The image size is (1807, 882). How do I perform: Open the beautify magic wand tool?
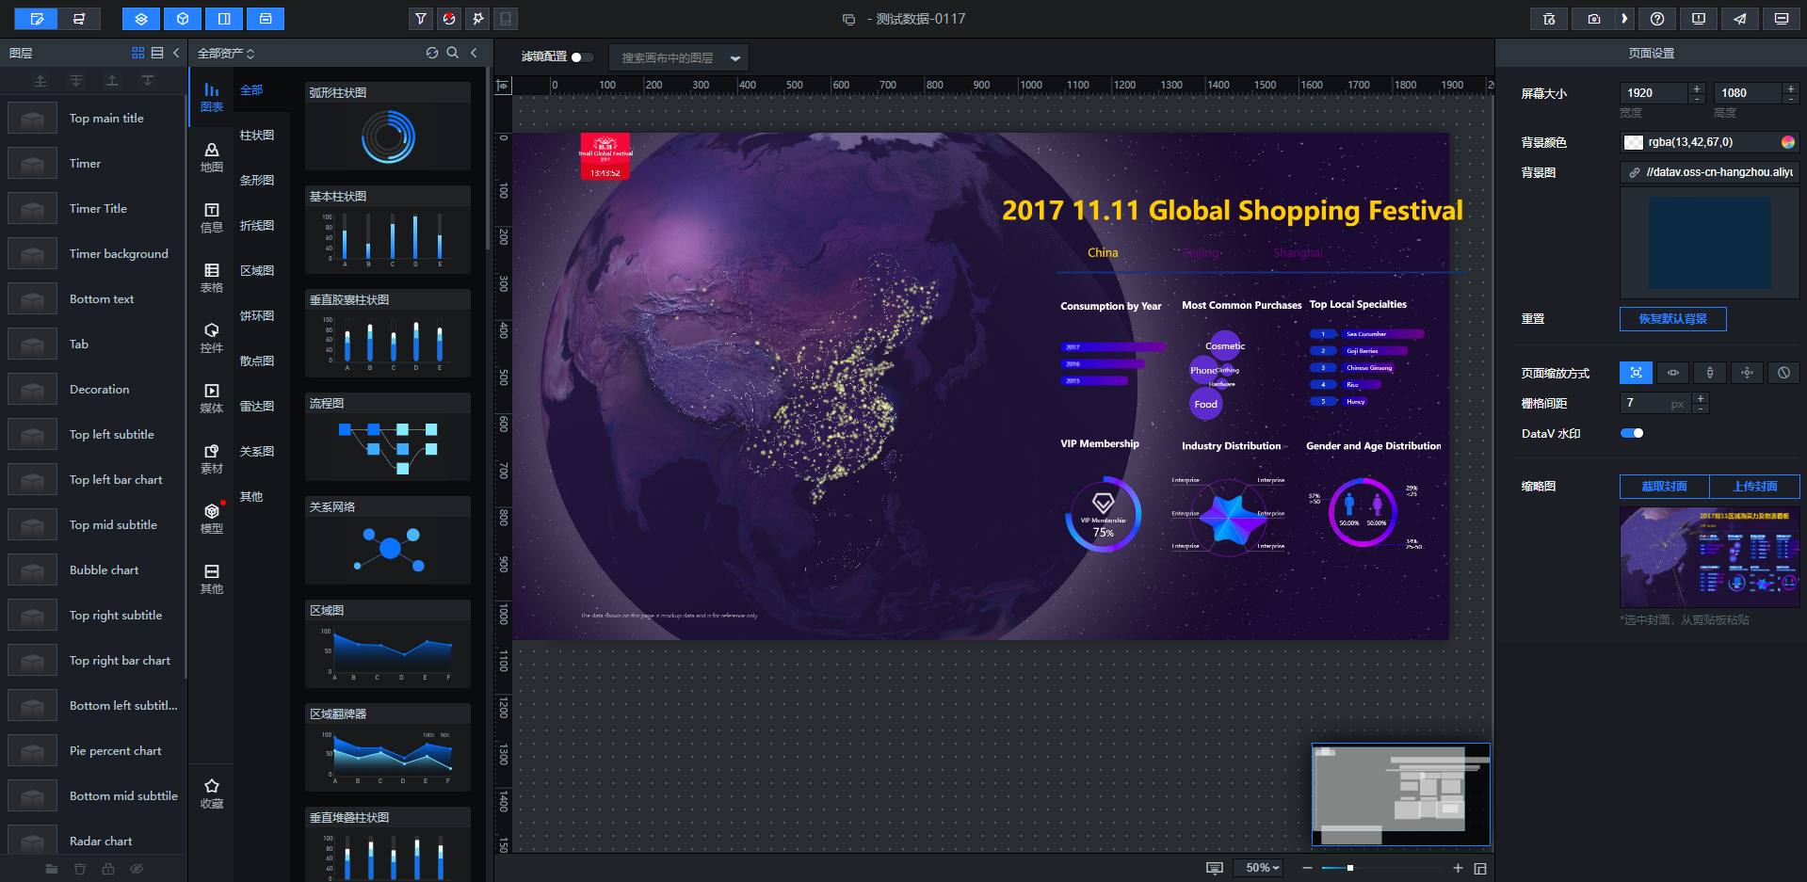[x=478, y=19]
